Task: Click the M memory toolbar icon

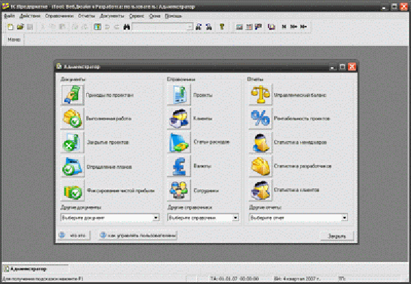Action: click(x=284, y=27)
